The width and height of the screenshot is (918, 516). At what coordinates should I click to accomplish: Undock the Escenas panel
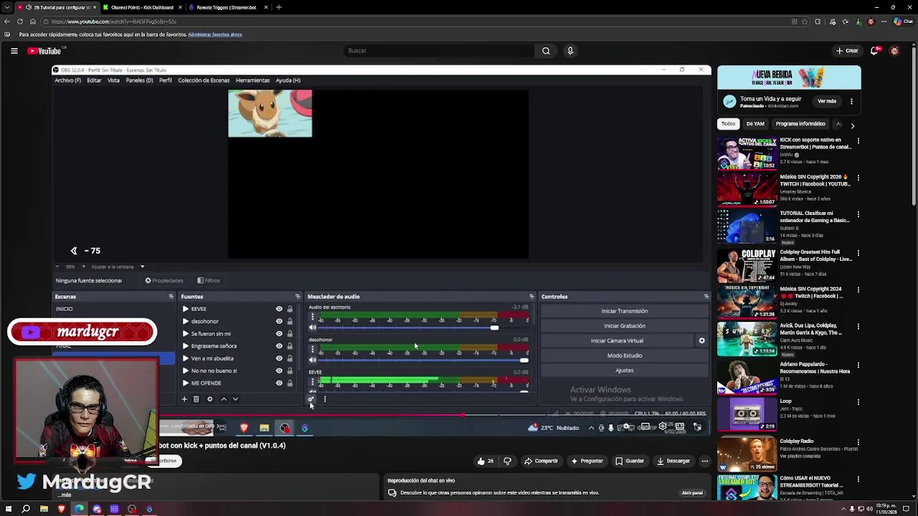(x=171, y=297)
